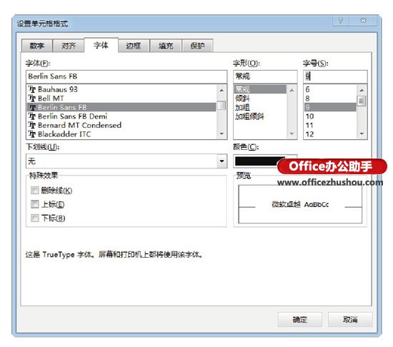This screenshot has width=393, height=347.
Task: Enable the 删除线 strikethrough checkbox
Action: coord(34,191)
